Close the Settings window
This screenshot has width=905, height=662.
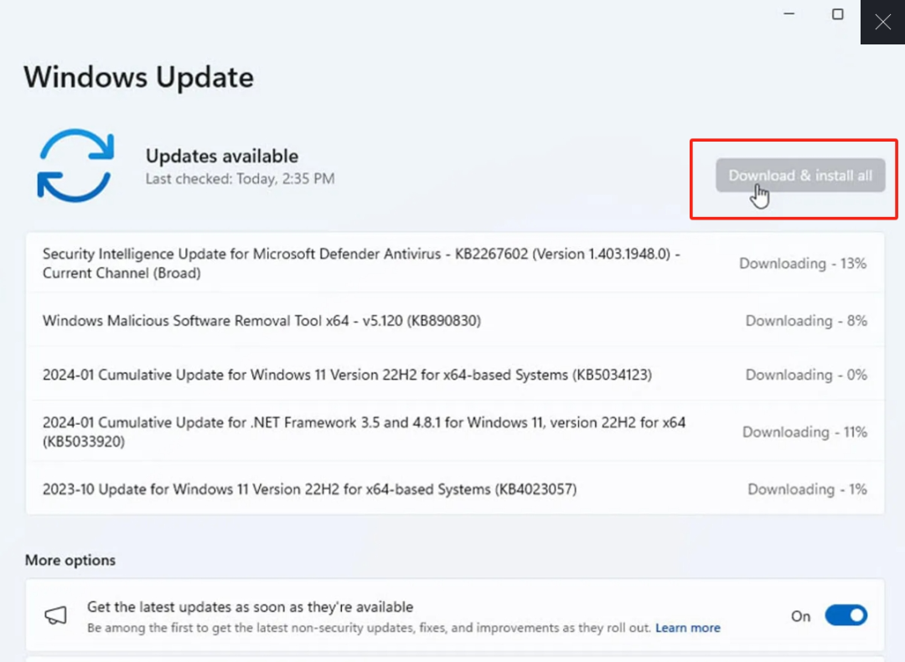882,22
